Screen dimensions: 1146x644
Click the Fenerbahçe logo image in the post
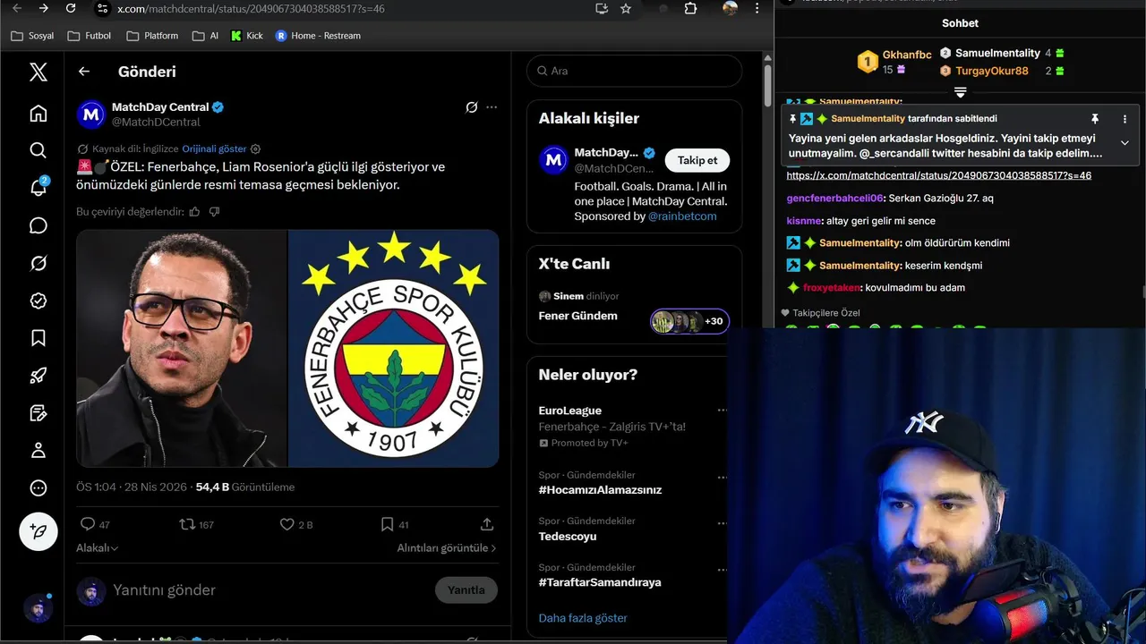click(x=394, y=349)
